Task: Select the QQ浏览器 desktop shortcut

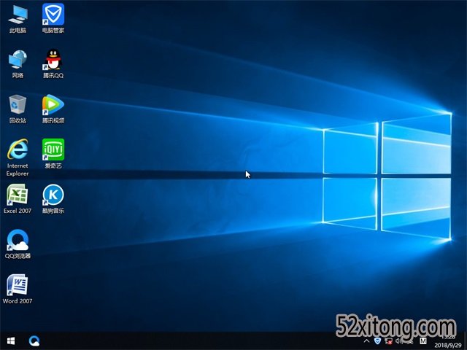Action: pyautogui.click(x=18, y=244)
